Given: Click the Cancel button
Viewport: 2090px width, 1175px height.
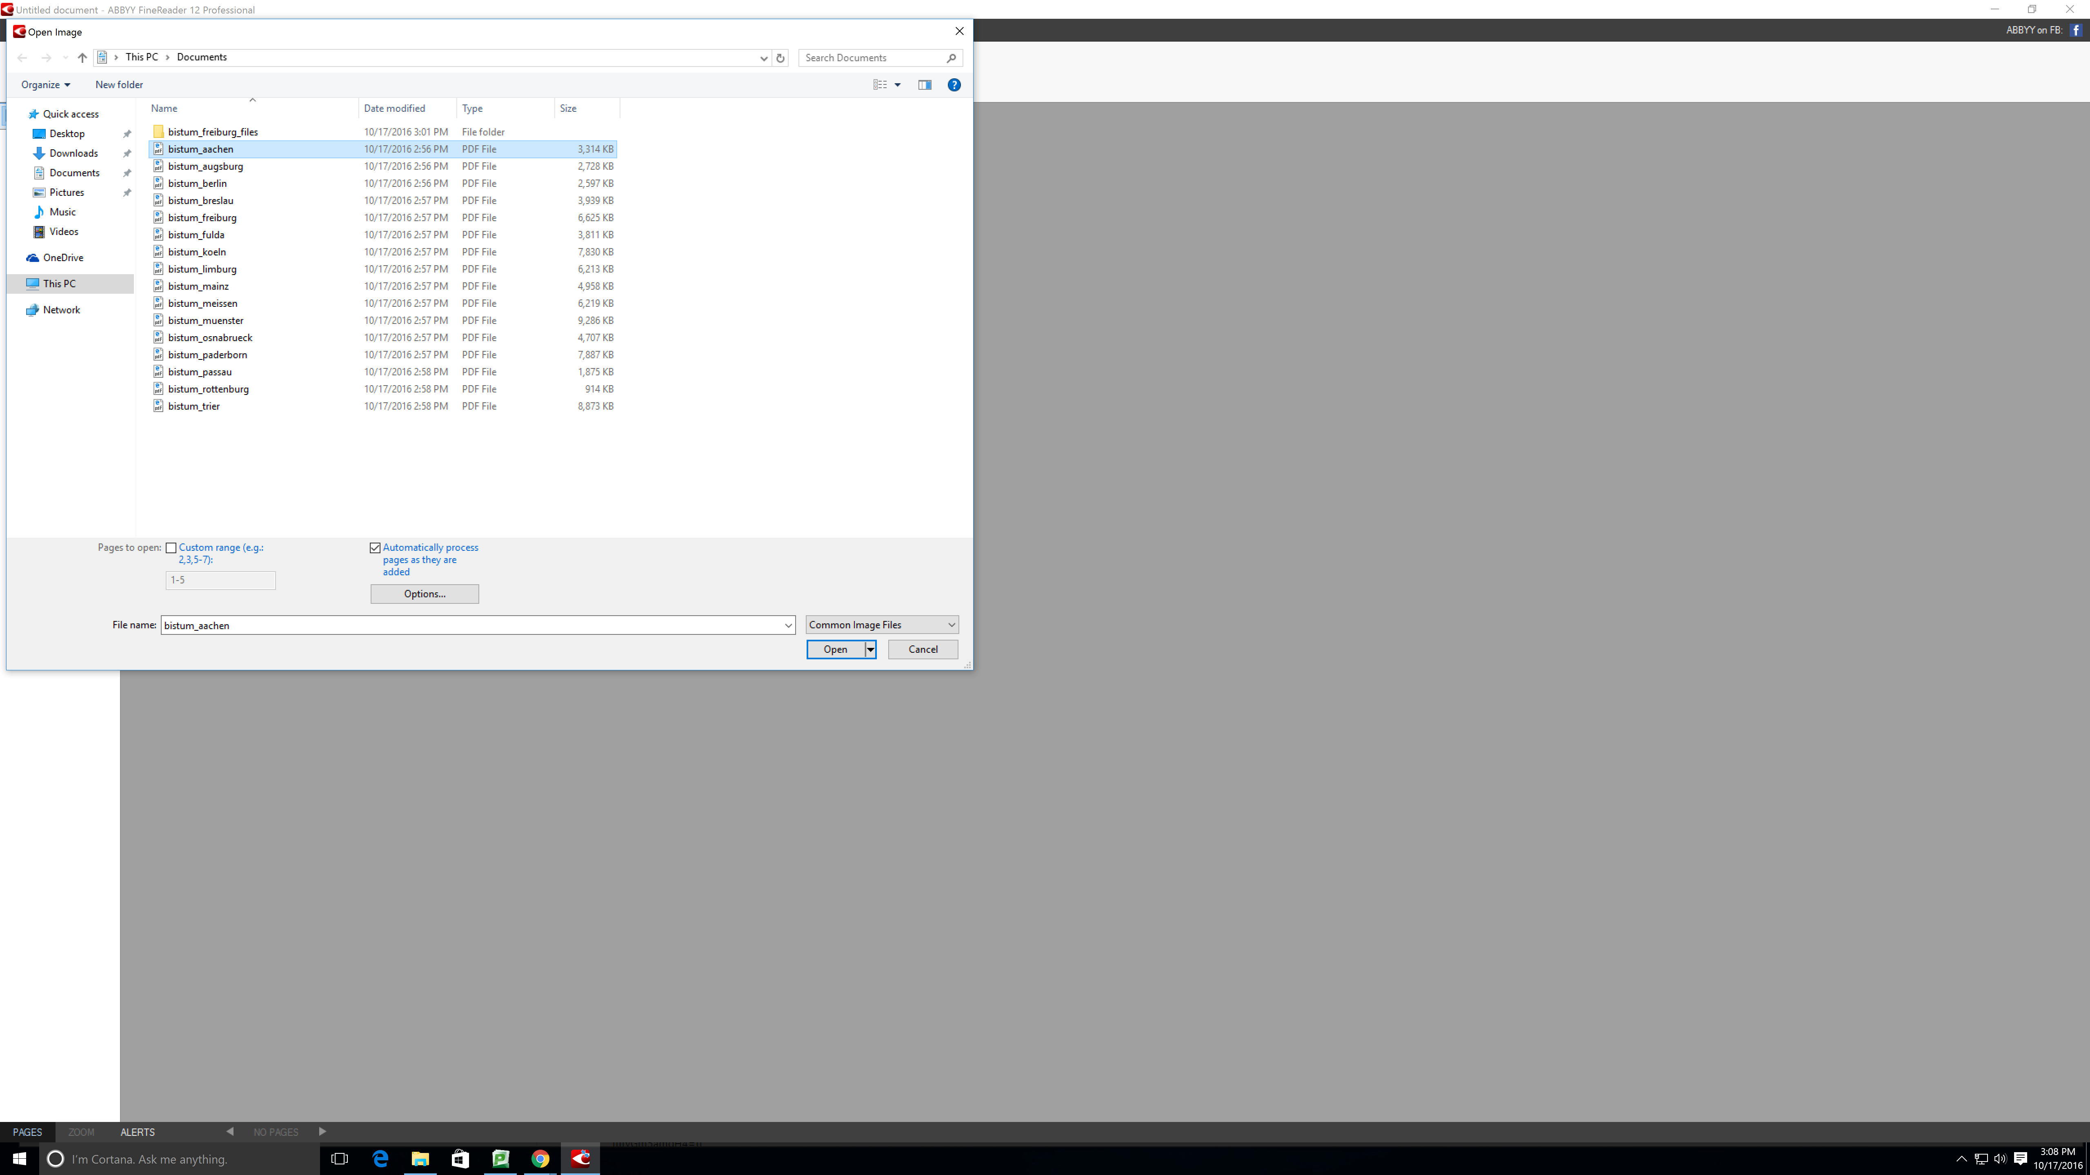Looking at the screenshot, I should tap(923, 650).
